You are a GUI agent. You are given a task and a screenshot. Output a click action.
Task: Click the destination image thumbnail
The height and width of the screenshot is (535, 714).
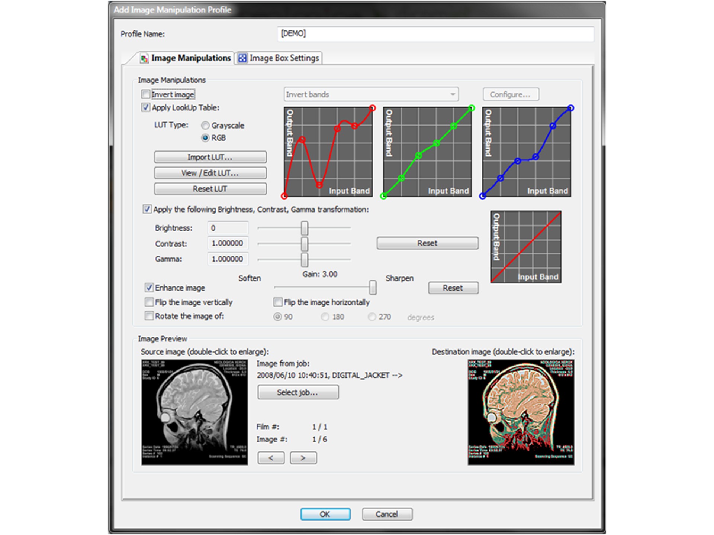coord(521,412)
